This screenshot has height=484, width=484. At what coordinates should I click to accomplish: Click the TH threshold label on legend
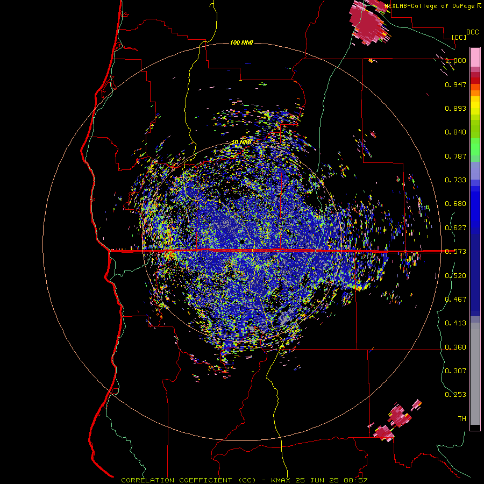click(462, 419)
